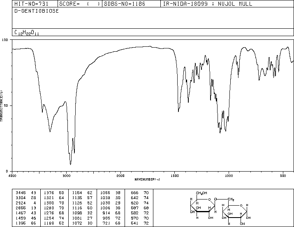Screen dimensions: 294x227
Task: Click the 1066 peak table entry
Action: tap(110, 193)
